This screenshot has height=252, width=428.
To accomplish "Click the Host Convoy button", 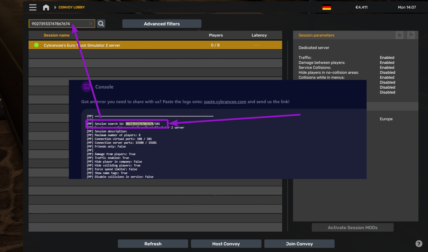I will (x=226, y=244).
